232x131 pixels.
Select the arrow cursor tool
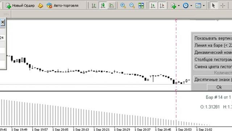tap(214, 6)
